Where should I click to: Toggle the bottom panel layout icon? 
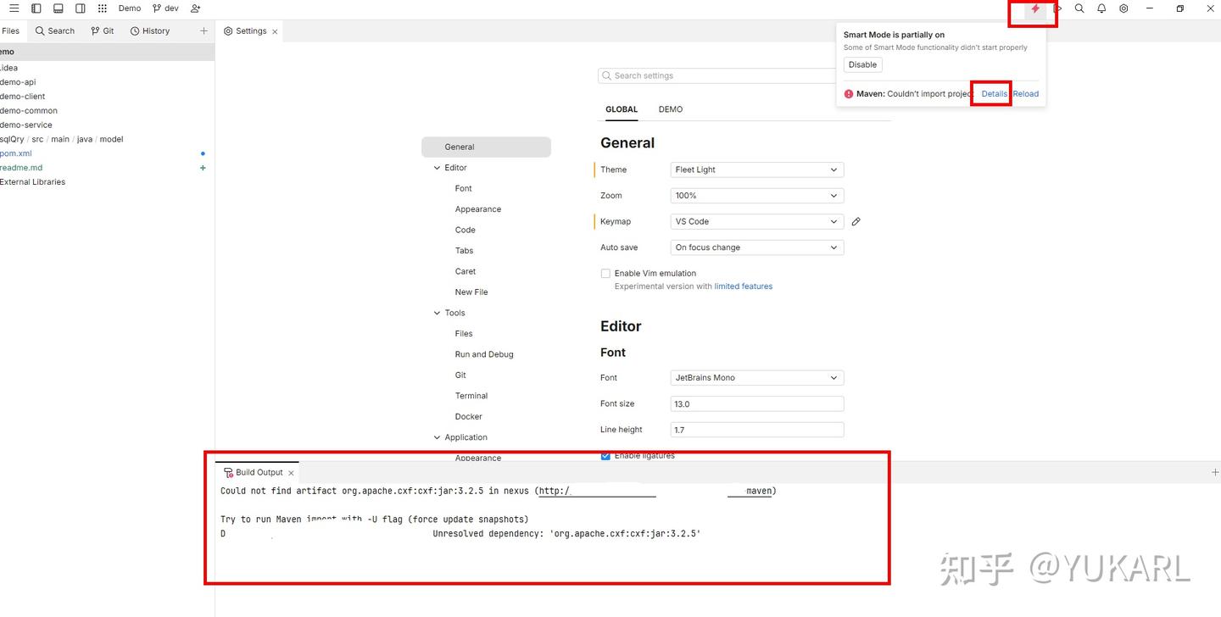click(58, 8)
